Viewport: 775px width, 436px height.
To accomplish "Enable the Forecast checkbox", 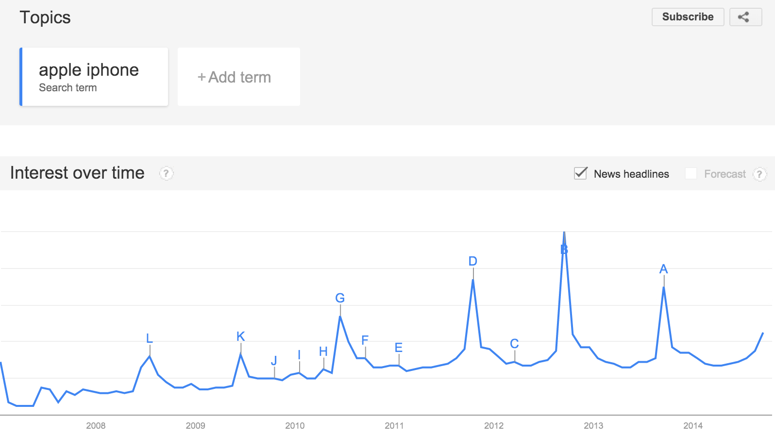I will click(691, 173).
